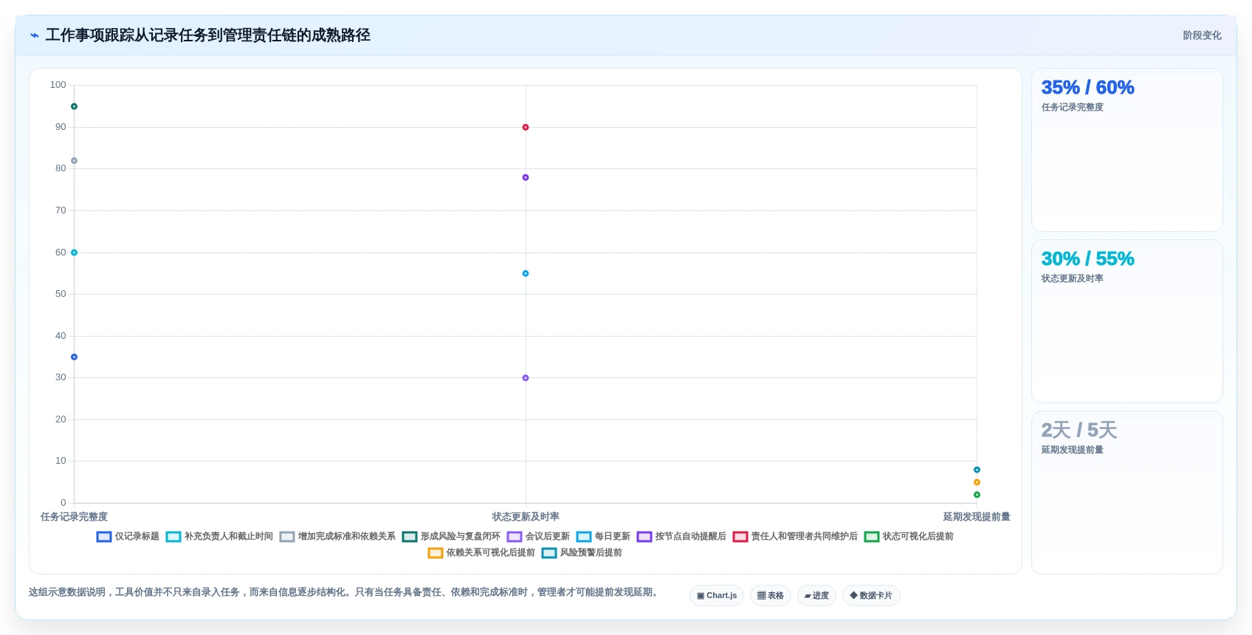The width and height of the screenshot is (1252, 635).
Task: Click the Chart.js chip
Action: click(x=717, y=596)
